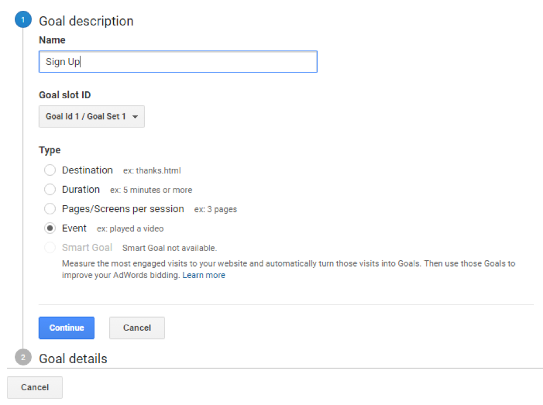Click the bottom Cancel button

[34, 387]
